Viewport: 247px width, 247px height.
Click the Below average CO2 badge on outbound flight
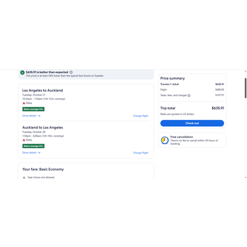33,109
